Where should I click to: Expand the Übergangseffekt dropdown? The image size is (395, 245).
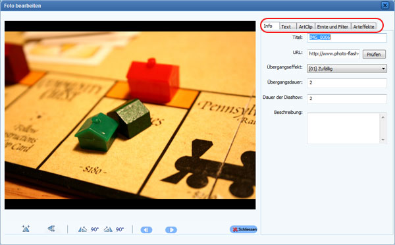click(x=347, y=68)
